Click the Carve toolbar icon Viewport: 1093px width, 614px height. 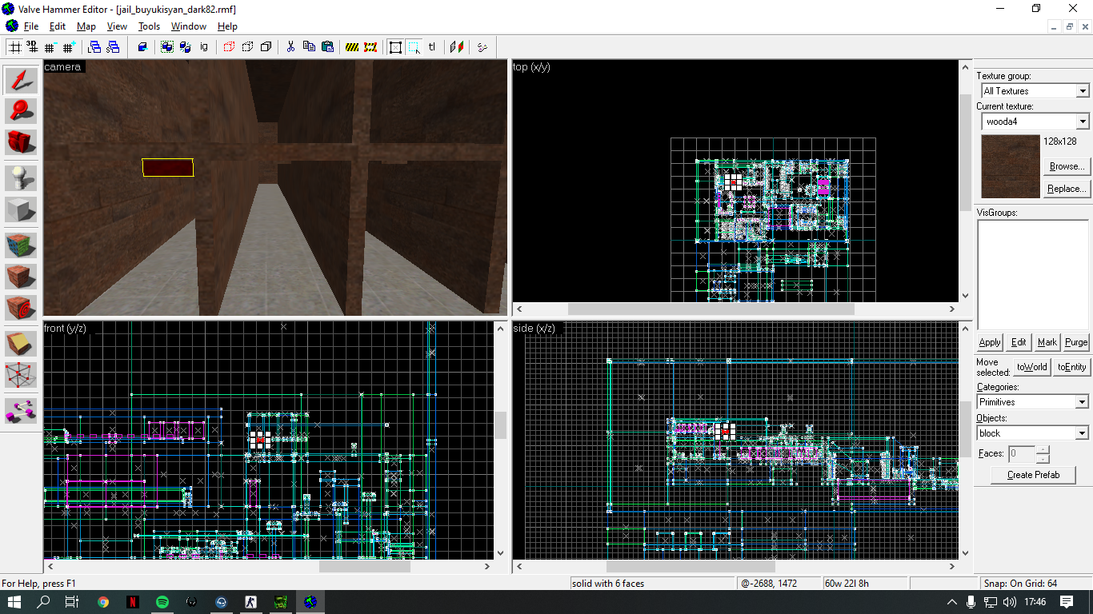[x=142, y=47]
